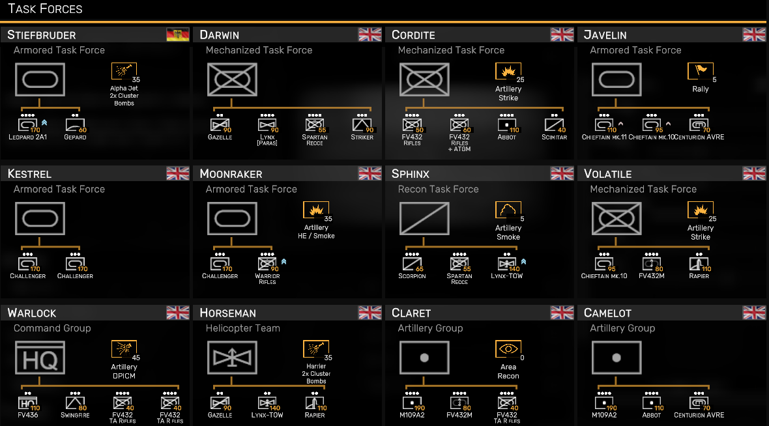Select Horseman's Rapier unit icon
769x426 pixels.
(x=315, y=403)
